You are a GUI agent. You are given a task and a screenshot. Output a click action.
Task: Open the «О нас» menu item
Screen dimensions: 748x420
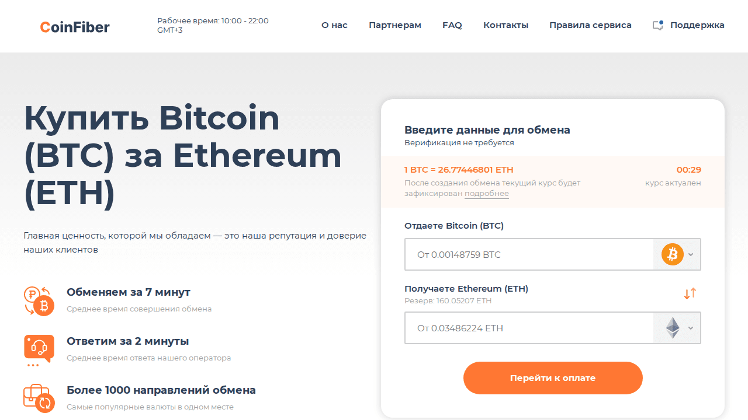click(x=334, y=25)
